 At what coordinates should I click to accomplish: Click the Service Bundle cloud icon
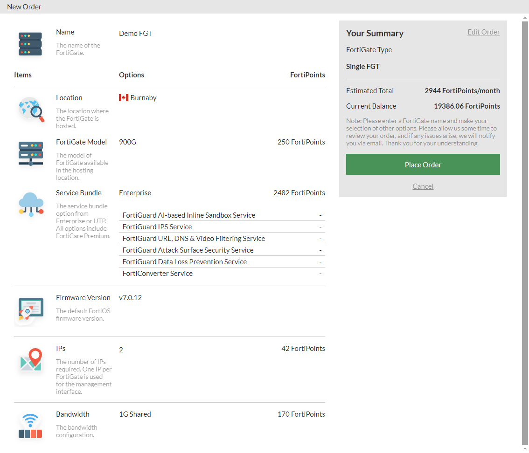tap(31, 205)
